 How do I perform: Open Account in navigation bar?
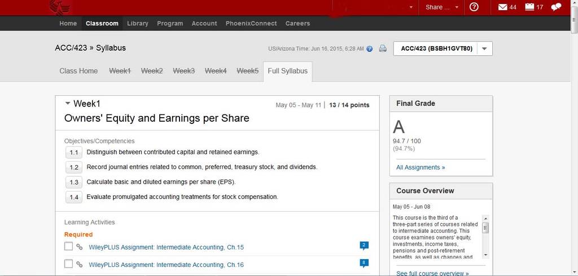coord(204,23)
